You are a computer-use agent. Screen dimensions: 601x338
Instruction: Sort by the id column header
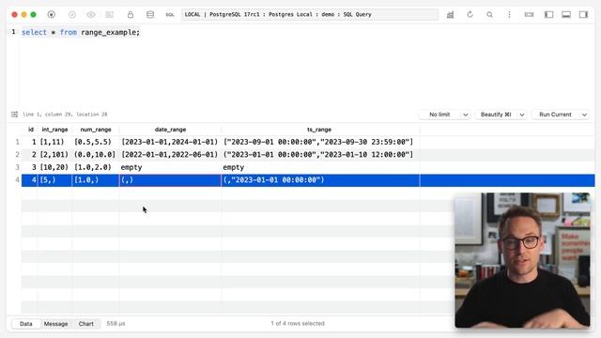31,130
